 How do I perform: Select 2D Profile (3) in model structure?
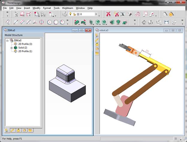pos(25,44)
